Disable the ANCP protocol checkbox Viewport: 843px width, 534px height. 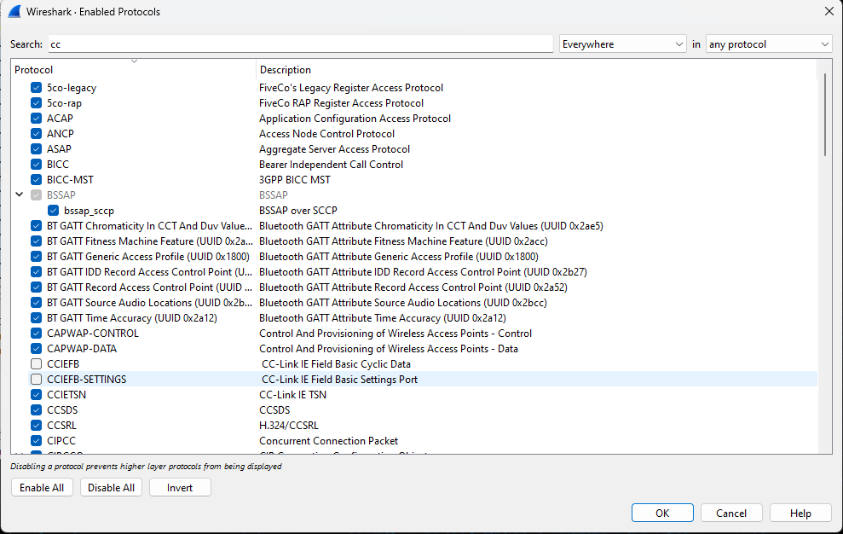coord(36,133)
